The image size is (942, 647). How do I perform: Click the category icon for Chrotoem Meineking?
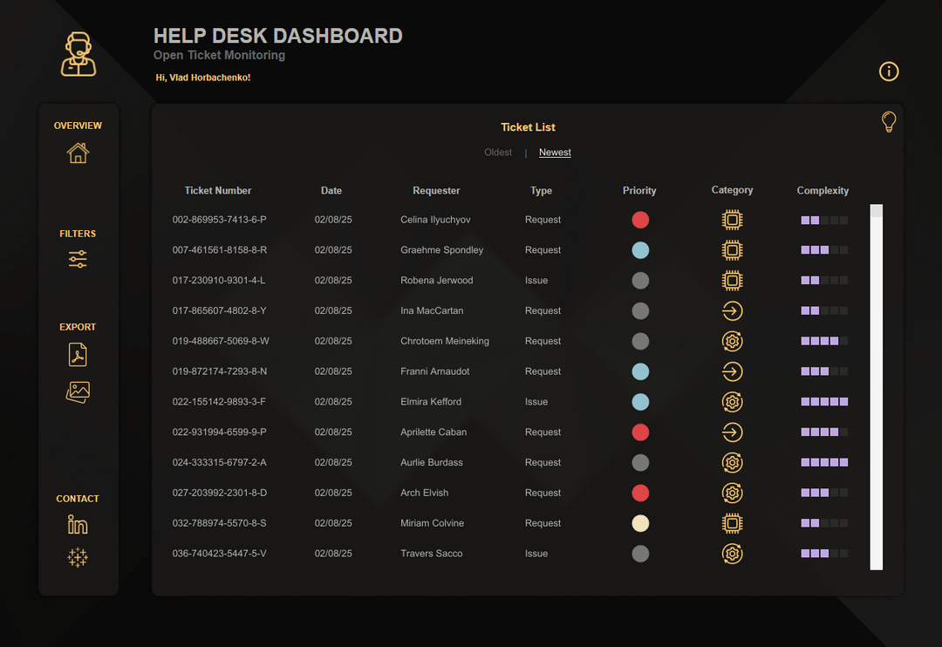(733, 342)
